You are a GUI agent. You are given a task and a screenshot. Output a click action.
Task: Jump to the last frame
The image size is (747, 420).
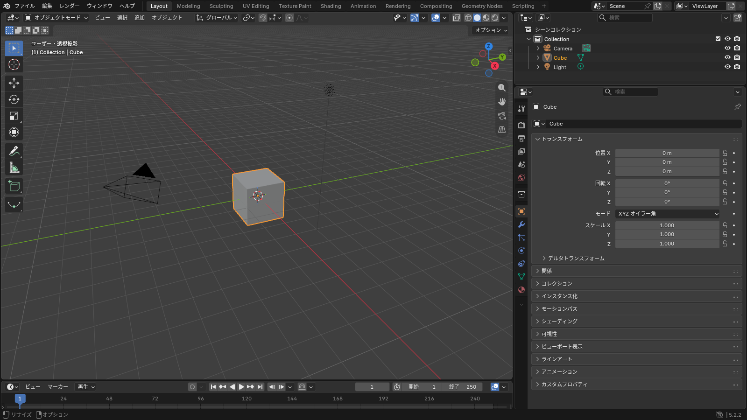coord(260,387)
